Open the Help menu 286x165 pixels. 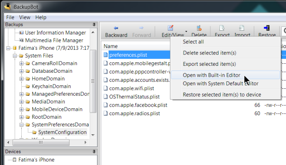click(x=41, y=17)
